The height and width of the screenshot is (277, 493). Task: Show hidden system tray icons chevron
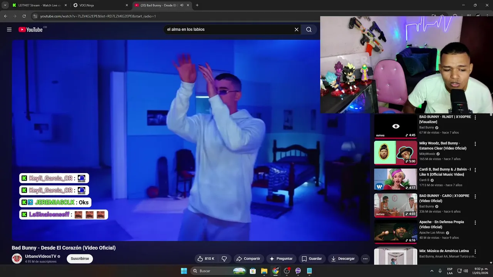pyautogui.click(x=432, y=271)
